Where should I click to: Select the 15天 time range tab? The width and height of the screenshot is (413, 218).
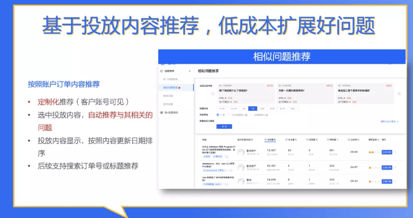pyautogui.click(x=262, y=108)
